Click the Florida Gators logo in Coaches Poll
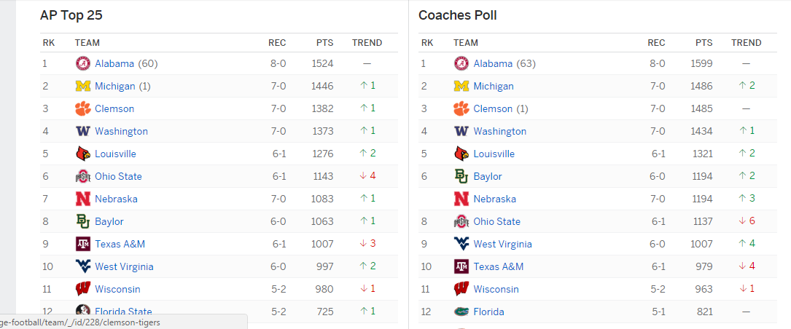The width and height of the screenshot is (791, 329). [x=461, y=312]
